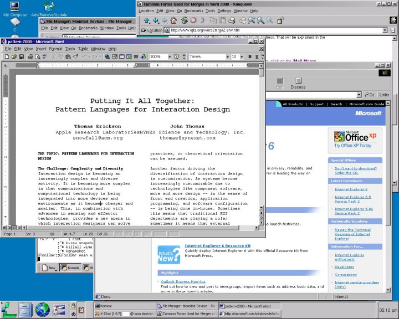The image size is (399, 319).
Task: Click the Word Help question mark icon
Action: coord(176,56)
